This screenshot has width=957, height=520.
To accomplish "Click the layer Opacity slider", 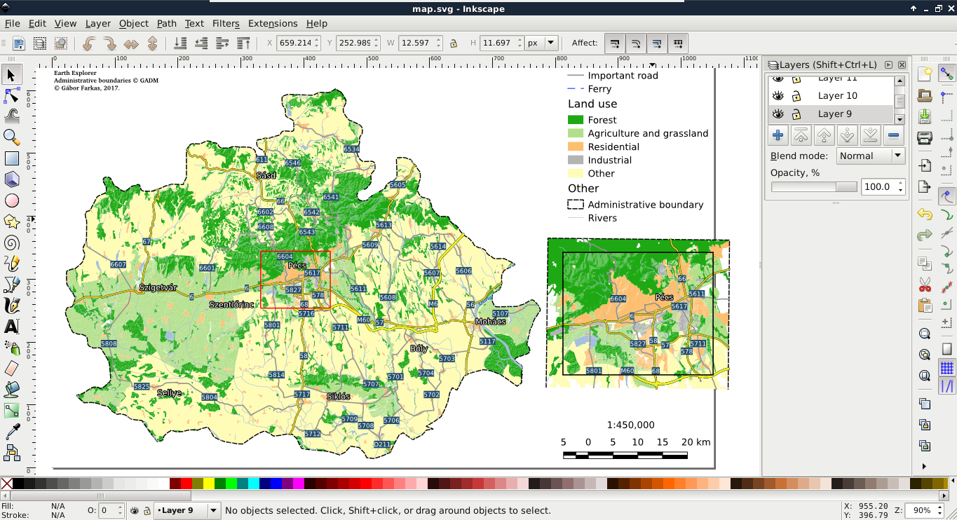I will 814,187.
